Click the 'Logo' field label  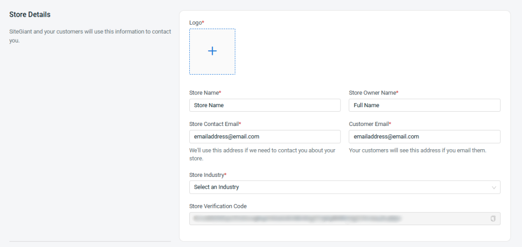pos(196,23)
